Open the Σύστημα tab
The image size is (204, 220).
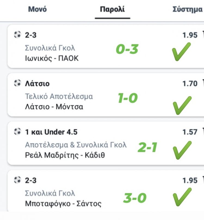coord(187,9)
